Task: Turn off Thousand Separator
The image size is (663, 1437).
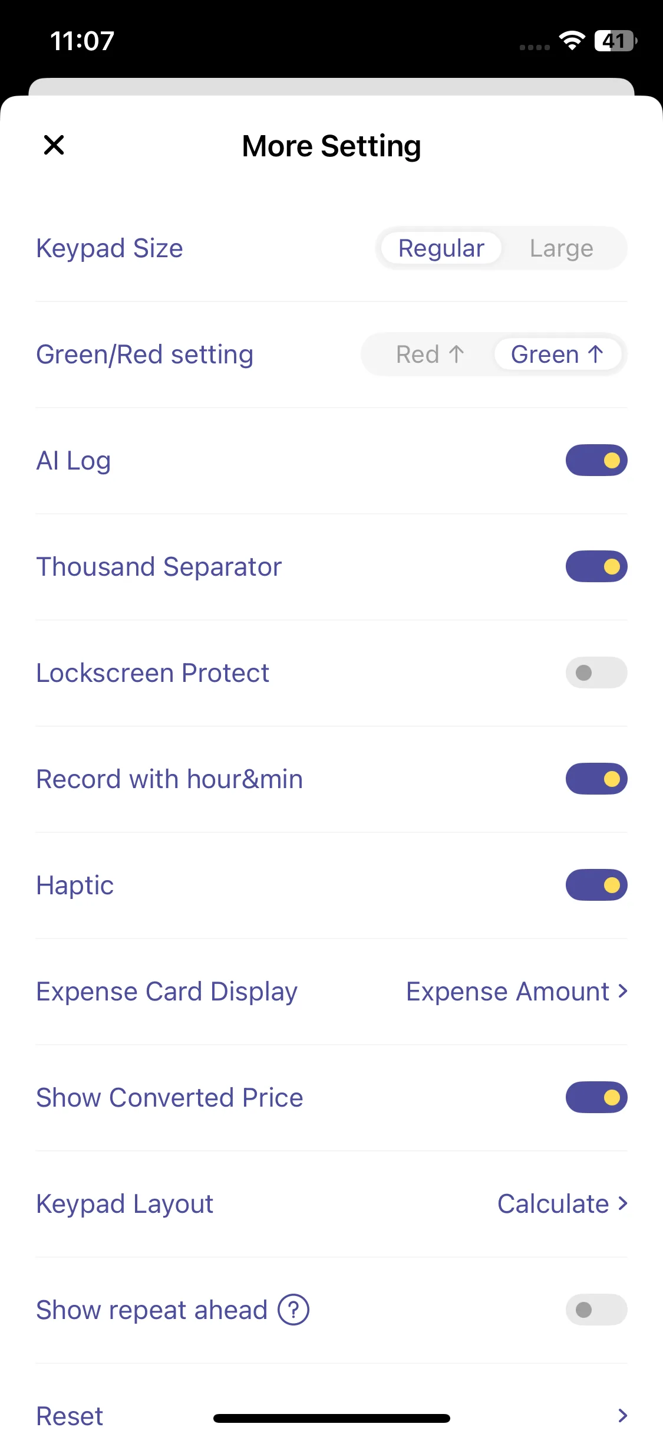Action: (x=596, y=566)
